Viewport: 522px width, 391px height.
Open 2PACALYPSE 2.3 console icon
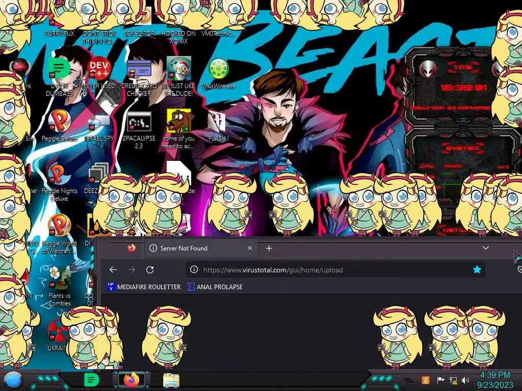tap(139, 122)
